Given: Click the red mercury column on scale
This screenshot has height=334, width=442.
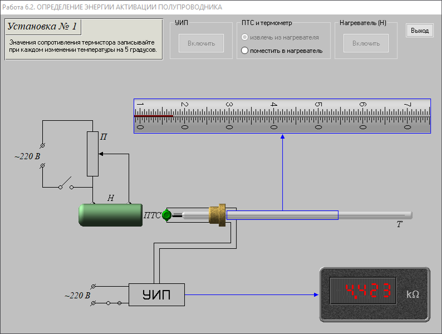Looking at the screenshot, I should (x=154, y=116).
